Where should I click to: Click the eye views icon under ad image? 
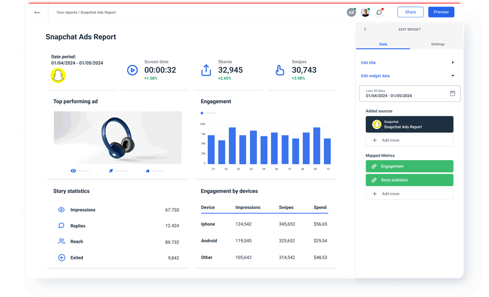(73, 171)
